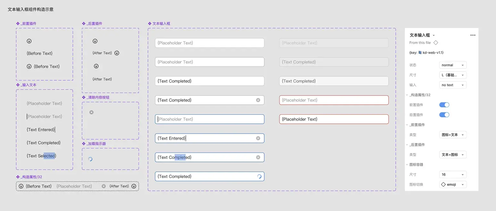Click the loading spinner in 加载指示器 panel
The height and width of the screenshot is (211, 496).
coord(90,159)
